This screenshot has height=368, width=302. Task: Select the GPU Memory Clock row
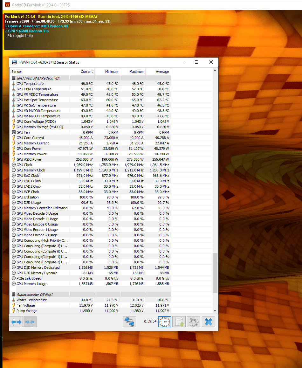pos(90,170)
